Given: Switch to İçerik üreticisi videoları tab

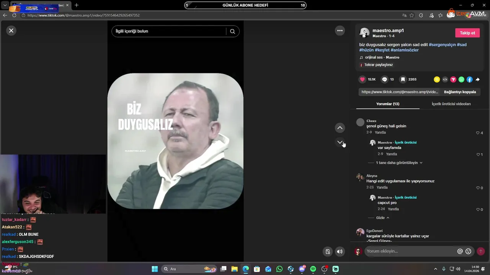Looking at the screenshot, I should (x=451, y=104).
